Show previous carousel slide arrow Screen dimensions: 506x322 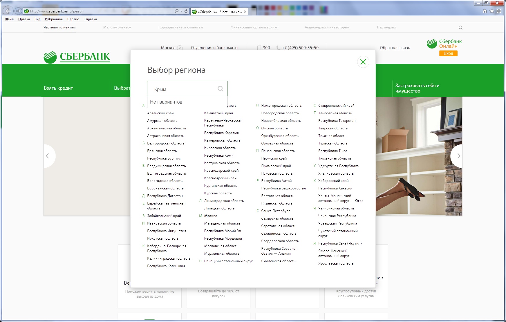point(48,156)
